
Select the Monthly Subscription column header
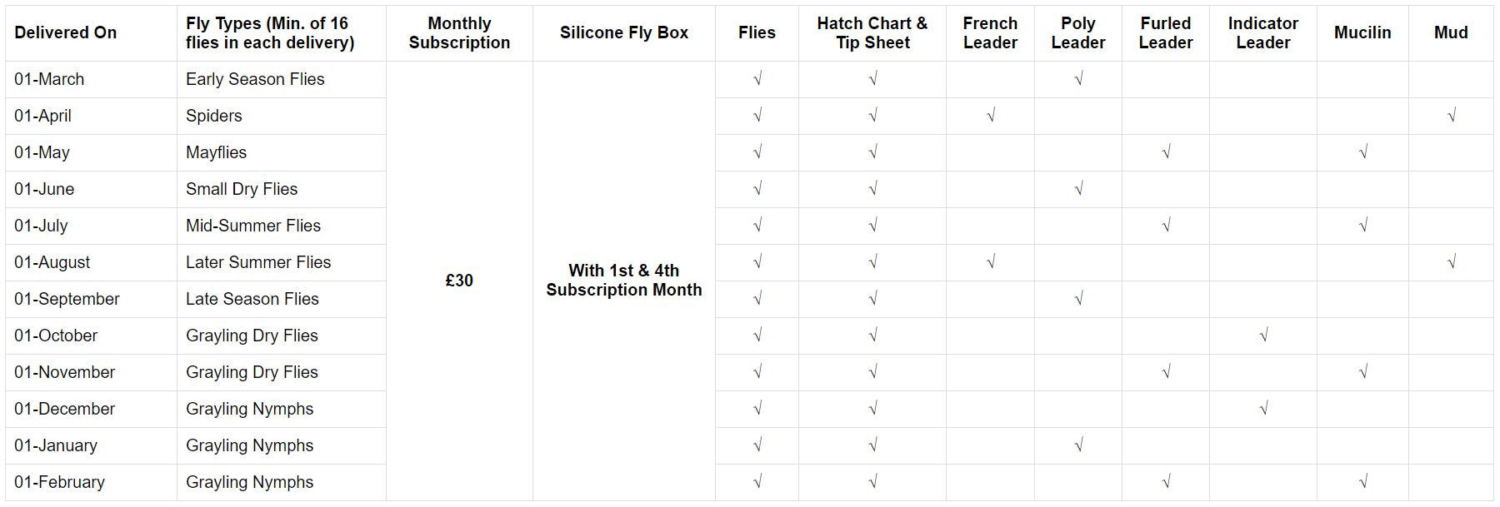(x=459, y=33)
